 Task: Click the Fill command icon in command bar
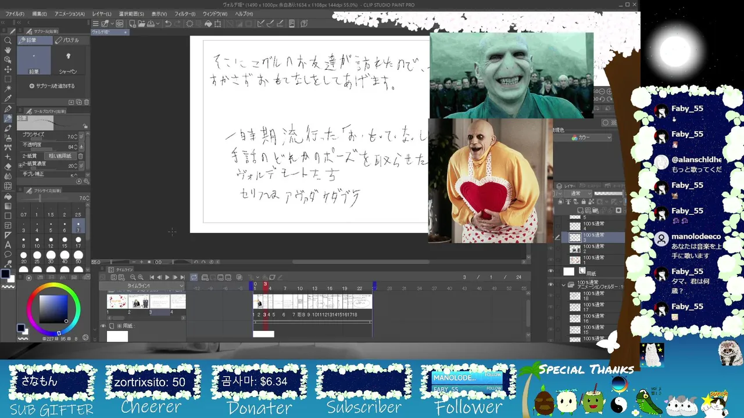[x=208, y=24]
